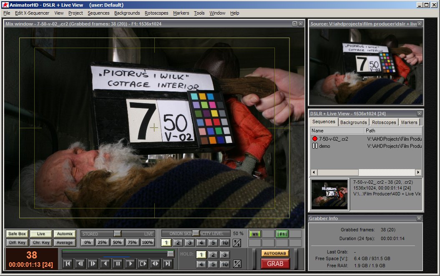
Task: Open the Rotoscopes menu
Action: click(156, 13)
